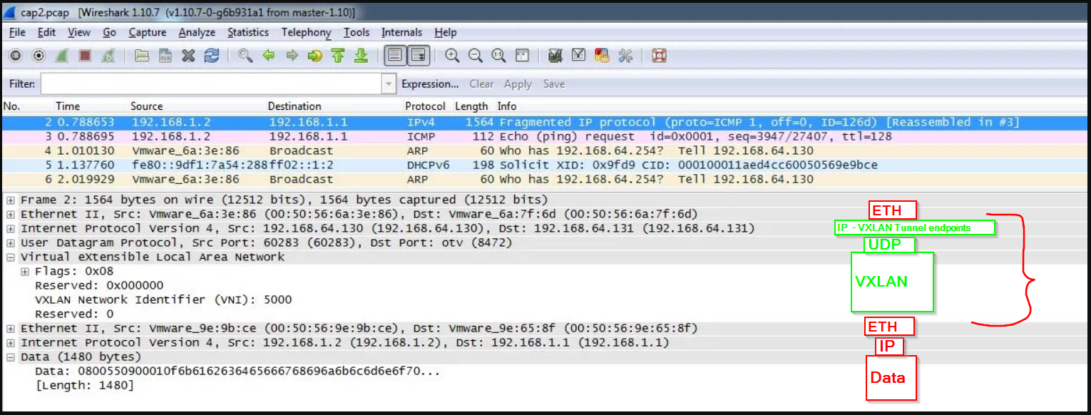This screenshot has width=1091, height=415.
Task: Collapse the Virtual eXtensible Local Area Network section
Action: pos(11,257)
